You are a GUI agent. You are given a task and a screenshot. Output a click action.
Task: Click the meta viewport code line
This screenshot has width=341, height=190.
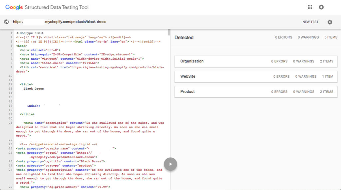coord(82,59)
